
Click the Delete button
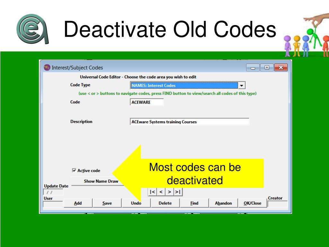tap(165, 203)
